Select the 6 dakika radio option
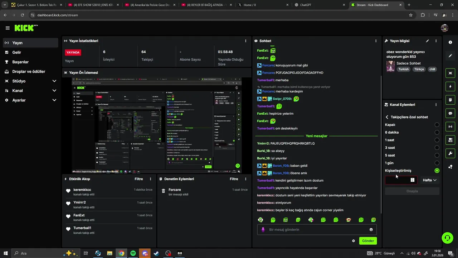This screenshot has width=458, height=258. coord(437,132)
